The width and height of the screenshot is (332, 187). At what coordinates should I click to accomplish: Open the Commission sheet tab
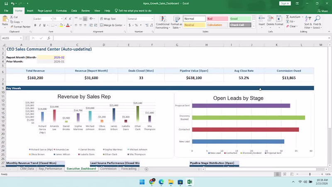[108, 169]
